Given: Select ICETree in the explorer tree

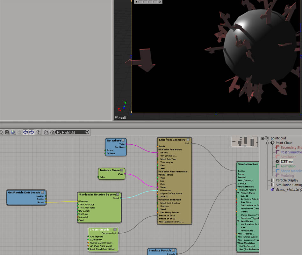Looking at the screenshot, I should 286,162.
